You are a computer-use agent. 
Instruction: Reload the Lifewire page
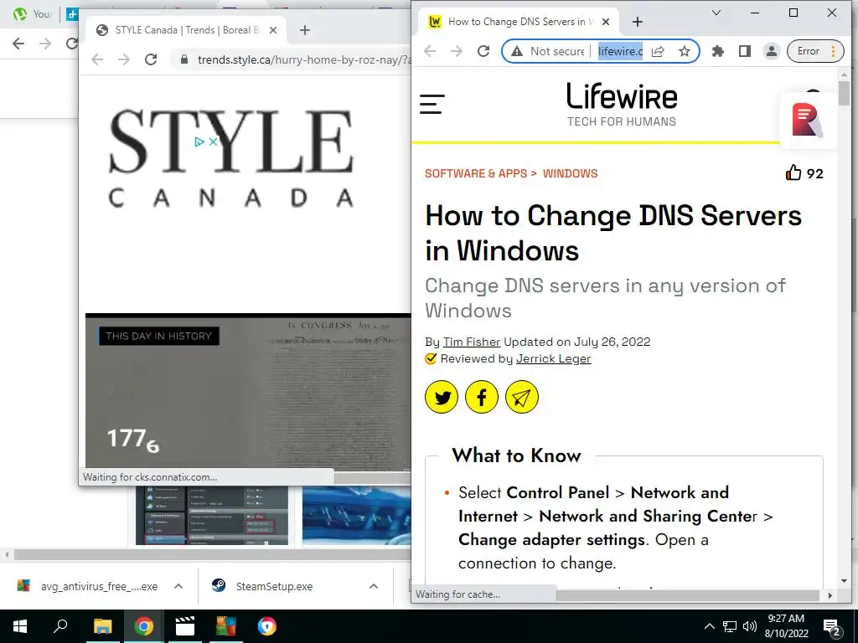pos(483,51)
